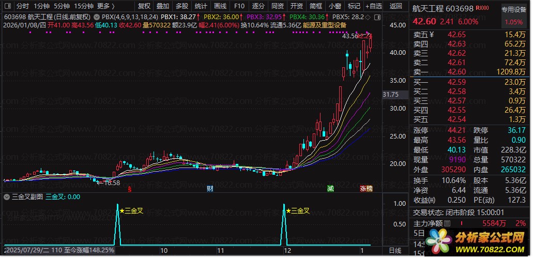Click the 三金叉: 0.00 indicator value

click(63, 196)
